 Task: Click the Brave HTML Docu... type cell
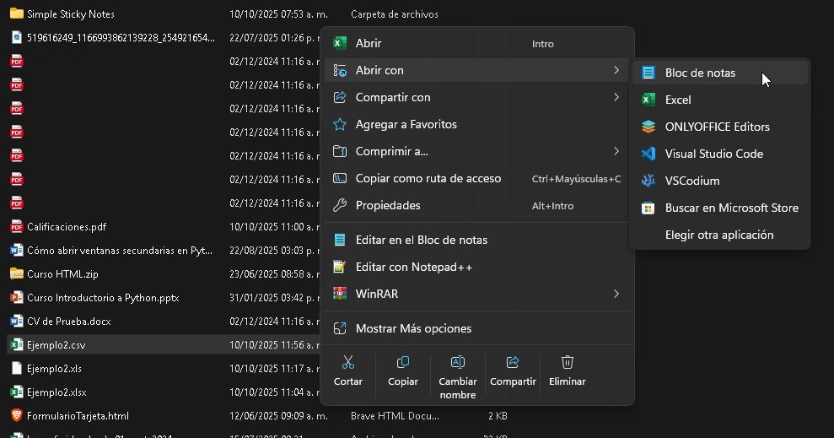point(395,416)
